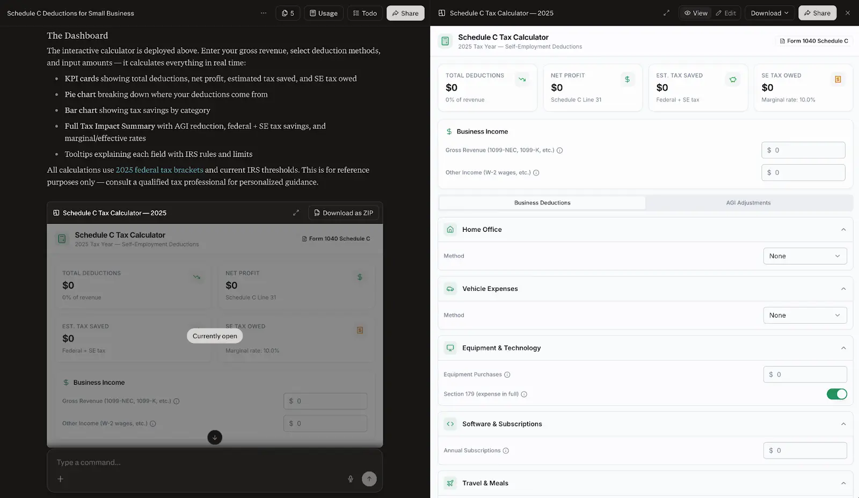The height and width of the screenshot is (498, 859).
Task: Click the scroll-to-bottom arrow icon
Action: (215, 437)
